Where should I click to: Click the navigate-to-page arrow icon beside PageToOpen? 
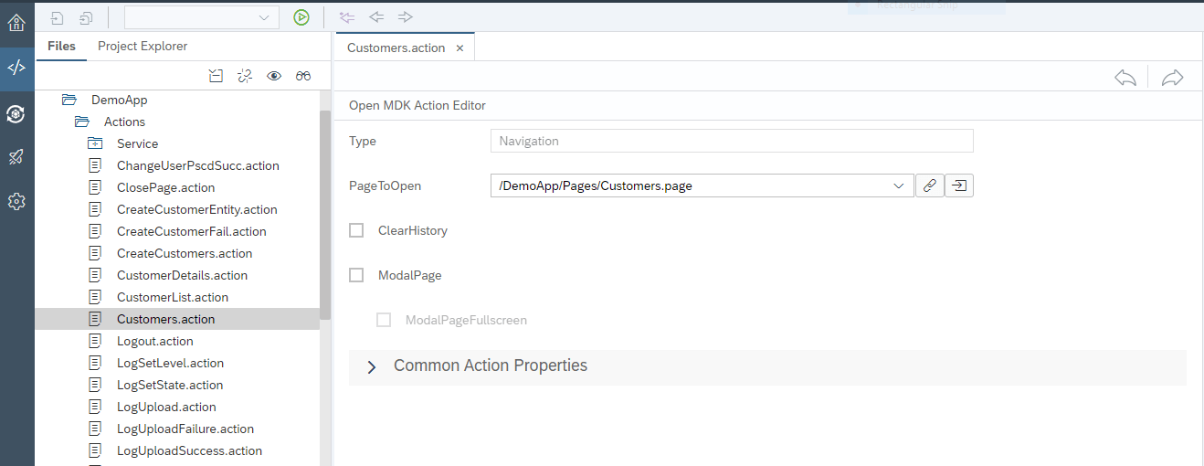click(958, 185)
